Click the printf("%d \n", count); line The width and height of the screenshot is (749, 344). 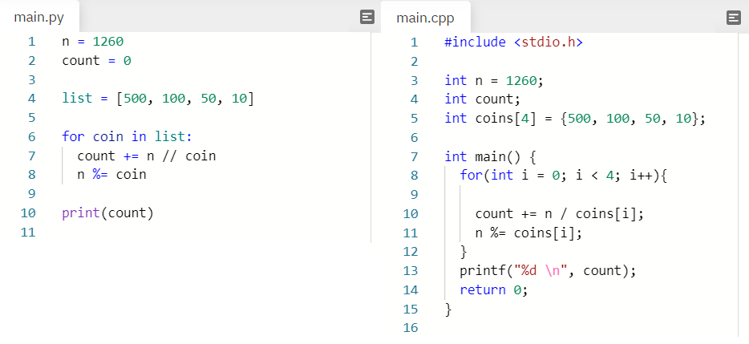click(548, 271)
